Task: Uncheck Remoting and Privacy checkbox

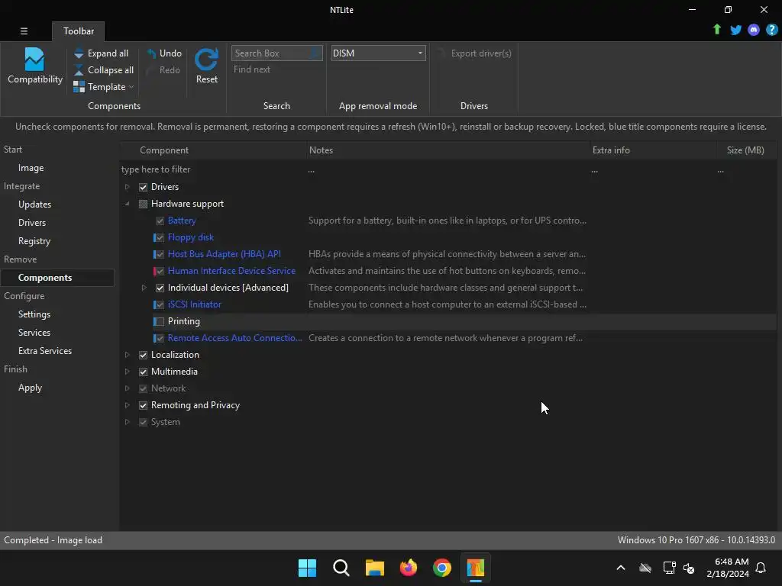Action: point(143,406)
